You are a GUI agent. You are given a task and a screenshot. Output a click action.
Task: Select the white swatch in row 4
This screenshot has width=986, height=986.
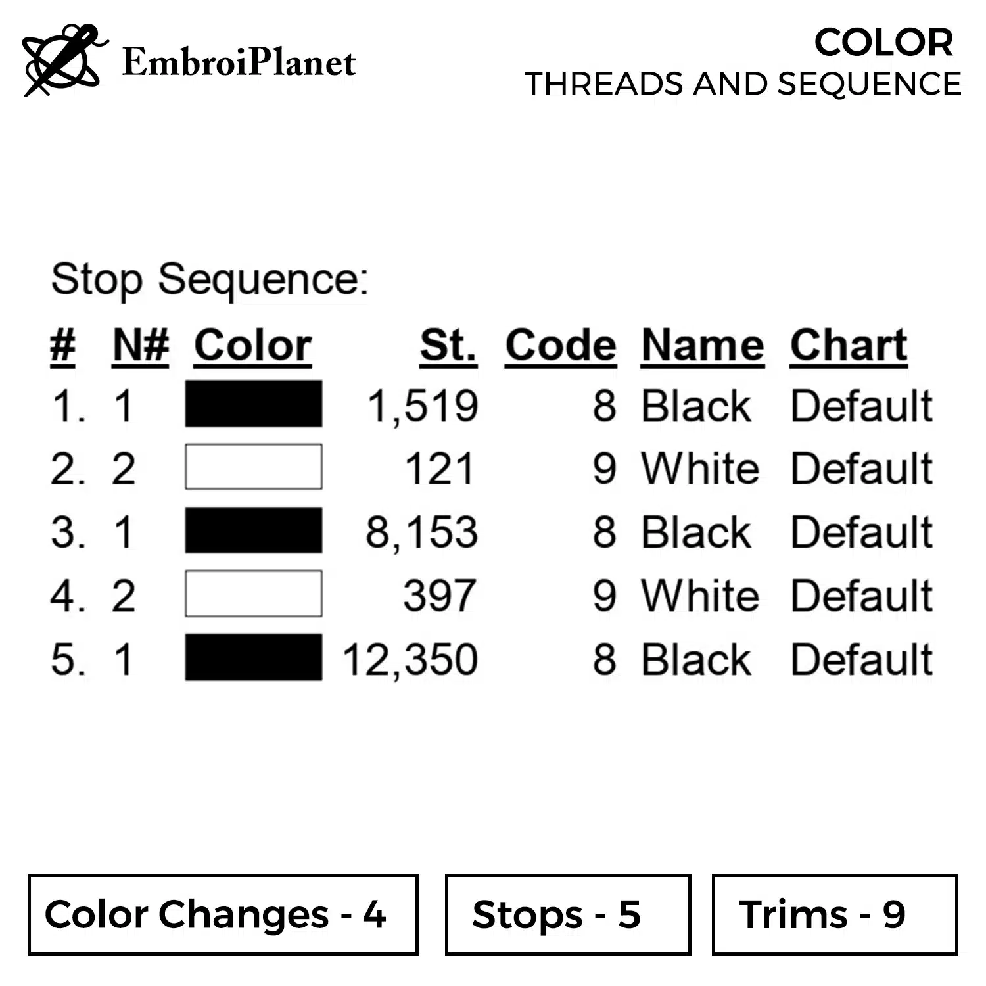click(254, 594)
